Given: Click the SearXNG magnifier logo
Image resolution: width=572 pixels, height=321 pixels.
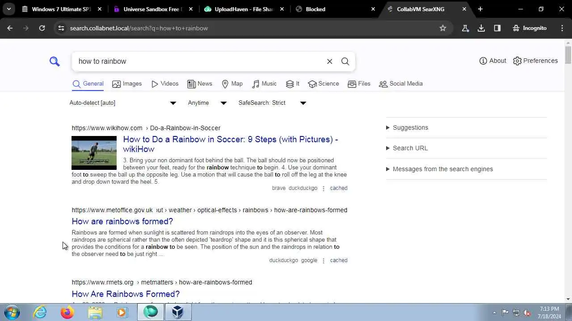Looking at the screenshot, I should (55, 61).
